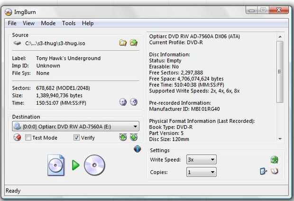The image size is (294, 201).
Task: Click the erase disc icon next to Test Mode
Action: (17, 137)
